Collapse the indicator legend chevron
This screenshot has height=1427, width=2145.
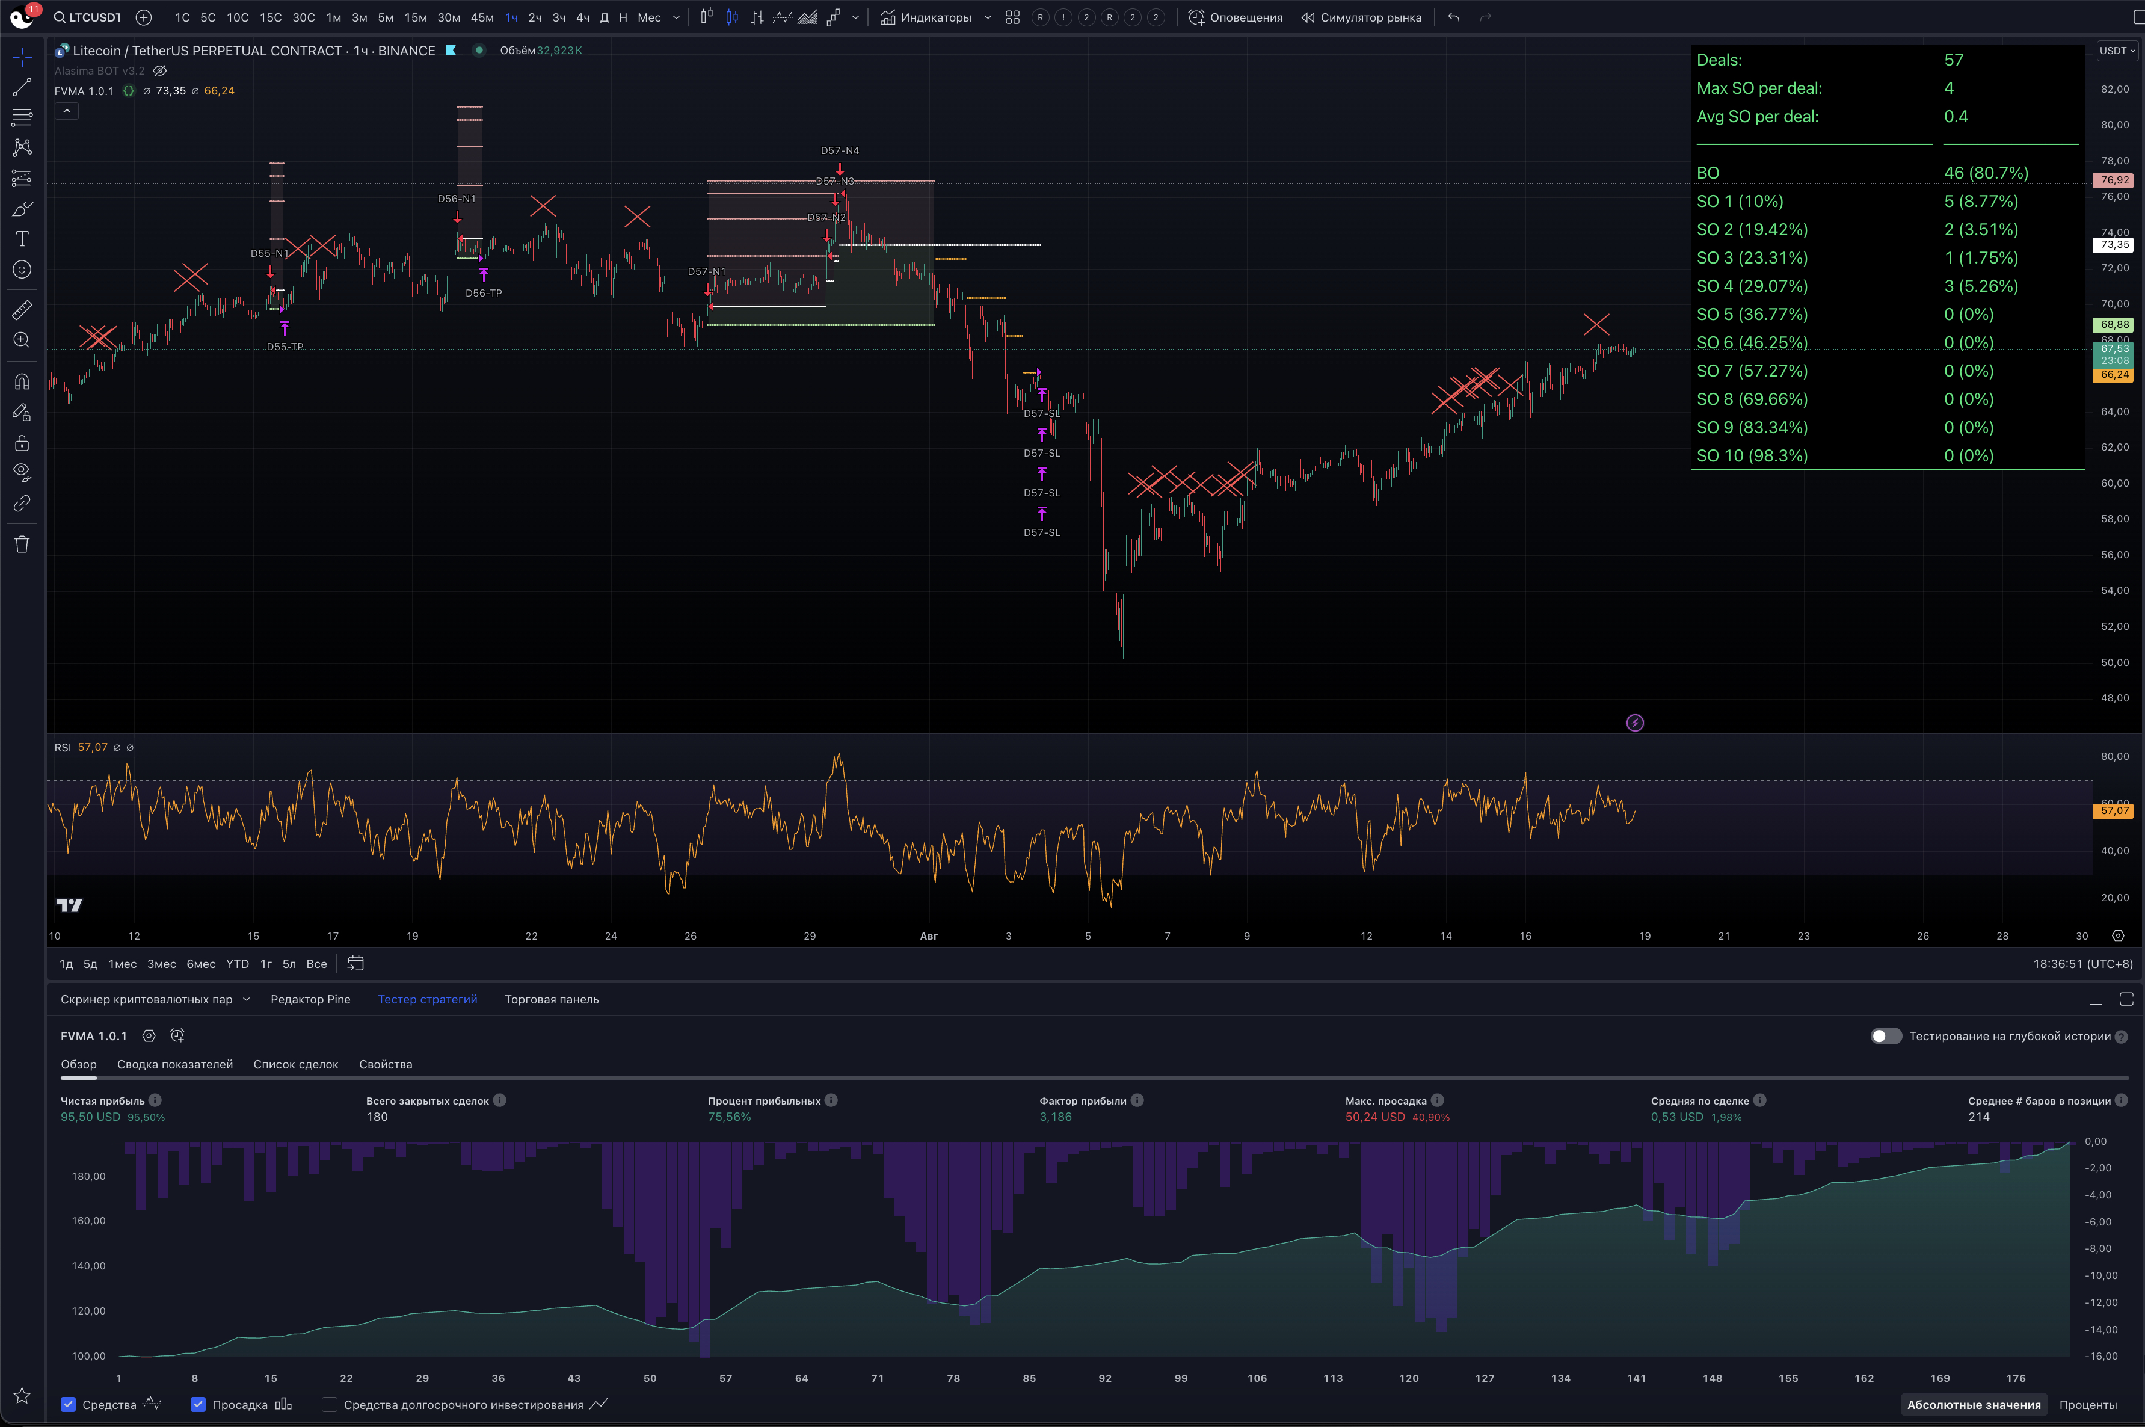pyautogui.click(x=66, y=111)
